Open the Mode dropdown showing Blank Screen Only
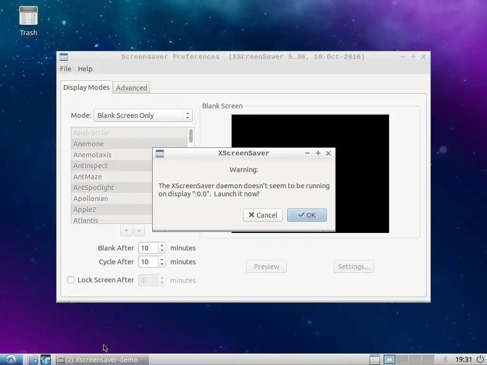This screenshot has height=365, width=487. point(143,115)
